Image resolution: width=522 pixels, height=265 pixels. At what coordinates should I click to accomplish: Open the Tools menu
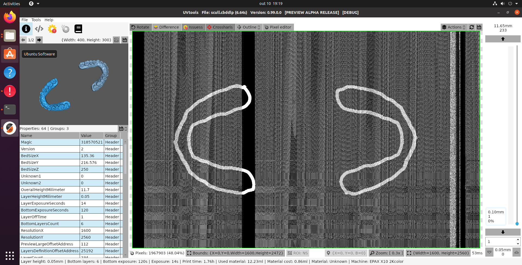tap(36, 20)
